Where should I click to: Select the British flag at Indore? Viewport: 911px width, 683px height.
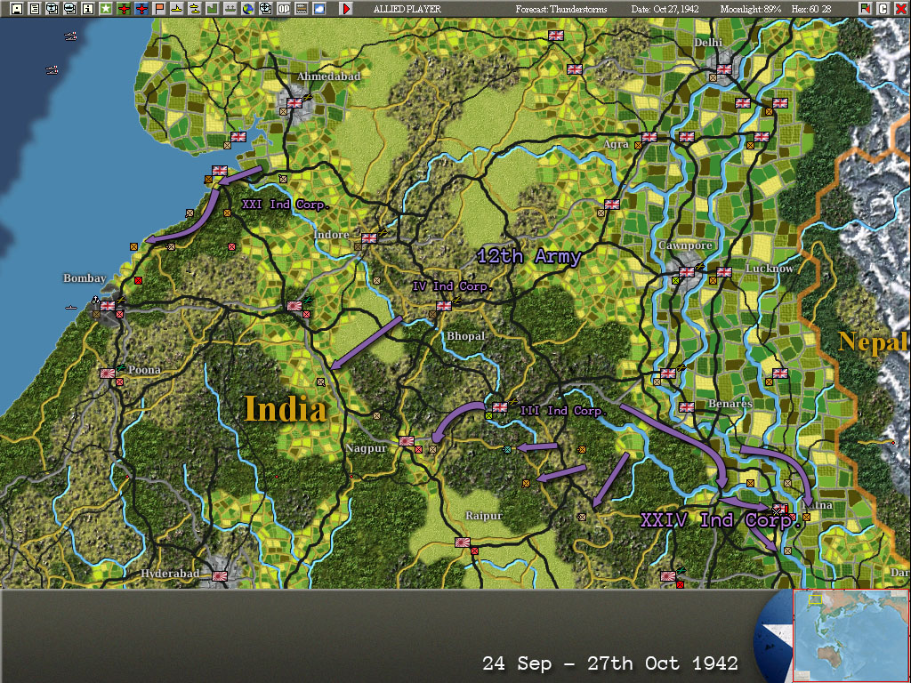[369, 238]
